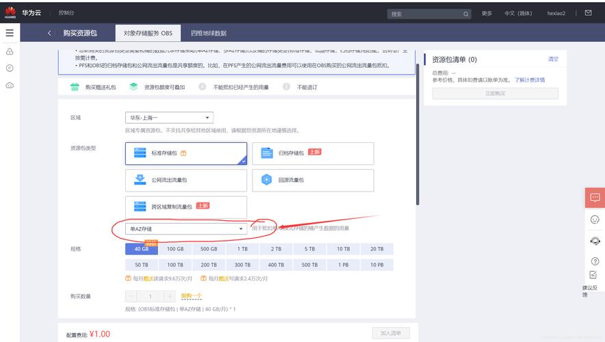
Task: Increase purchase quantity with plus button
Action: 170,296
